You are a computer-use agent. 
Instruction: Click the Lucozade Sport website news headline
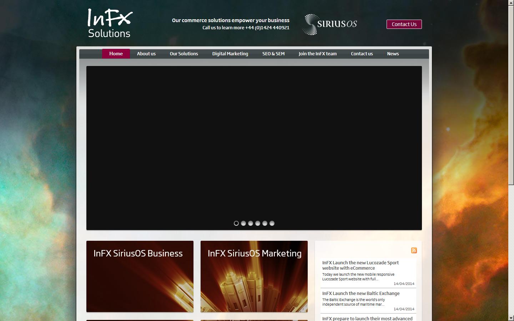point(361,265)
